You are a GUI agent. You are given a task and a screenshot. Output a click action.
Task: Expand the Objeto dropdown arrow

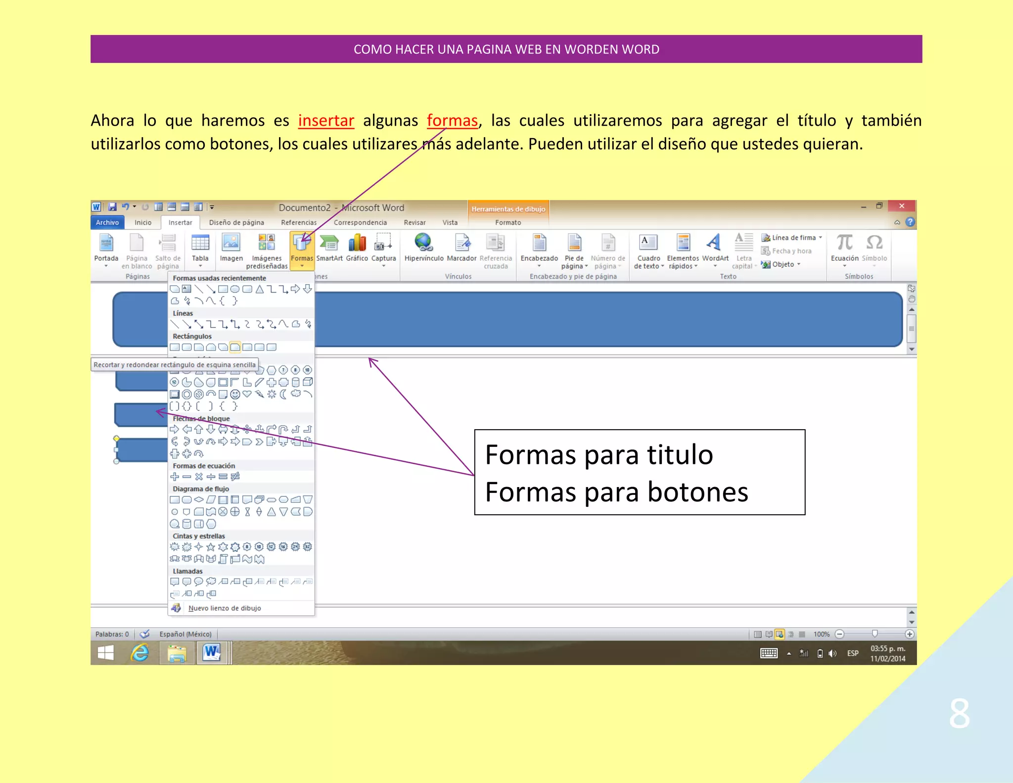pos(799,264)
